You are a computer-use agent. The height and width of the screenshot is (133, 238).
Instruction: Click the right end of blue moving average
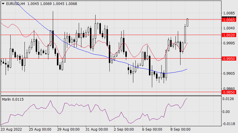coord(187,69)
